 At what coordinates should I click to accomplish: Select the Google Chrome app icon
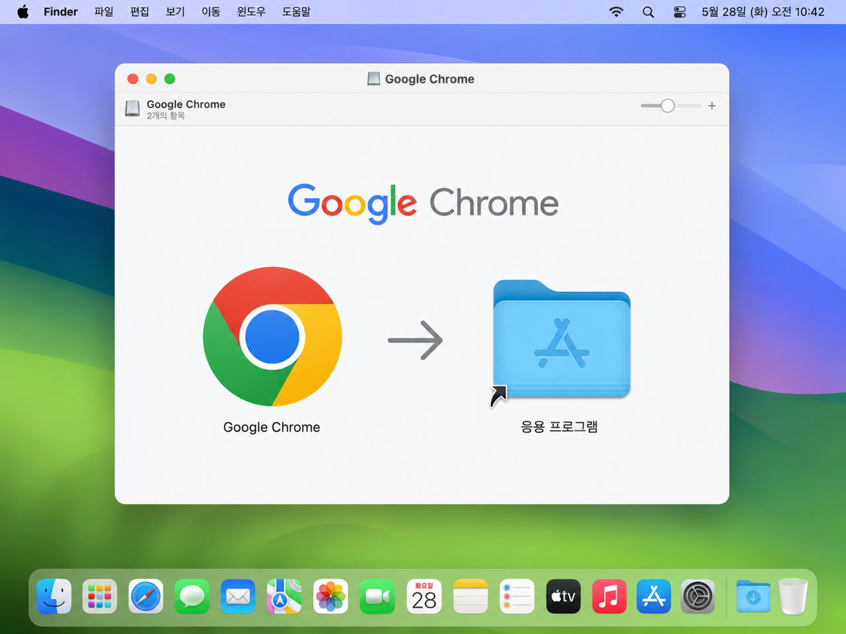[272, 337]
